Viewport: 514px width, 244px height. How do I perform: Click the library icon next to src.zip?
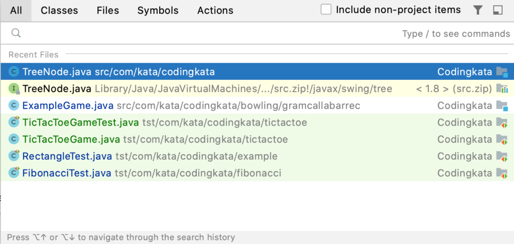click(501, 89)
